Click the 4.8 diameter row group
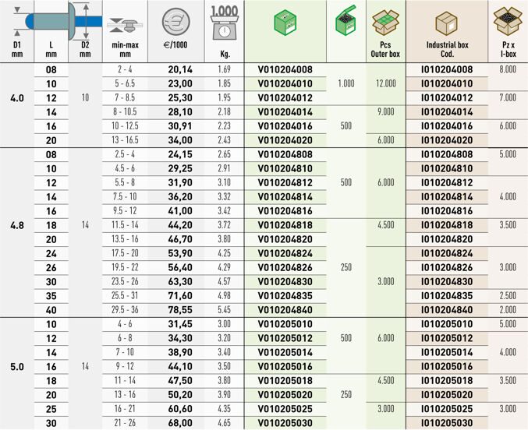Viewport: 528px width, 430px height. point(16,225)
